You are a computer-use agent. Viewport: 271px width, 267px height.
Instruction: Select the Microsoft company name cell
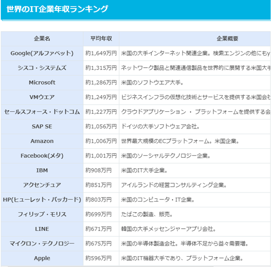click(42, 83)
